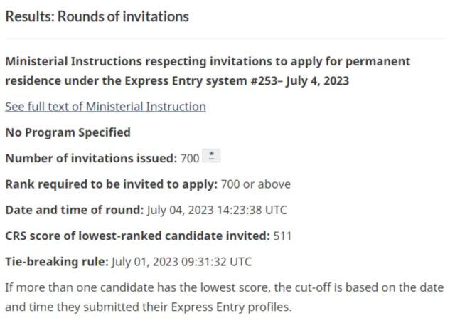This screenshot has width=455, height=328.
Task: Select the "No Program Specified" text
Action: click(x=68, y=132)
